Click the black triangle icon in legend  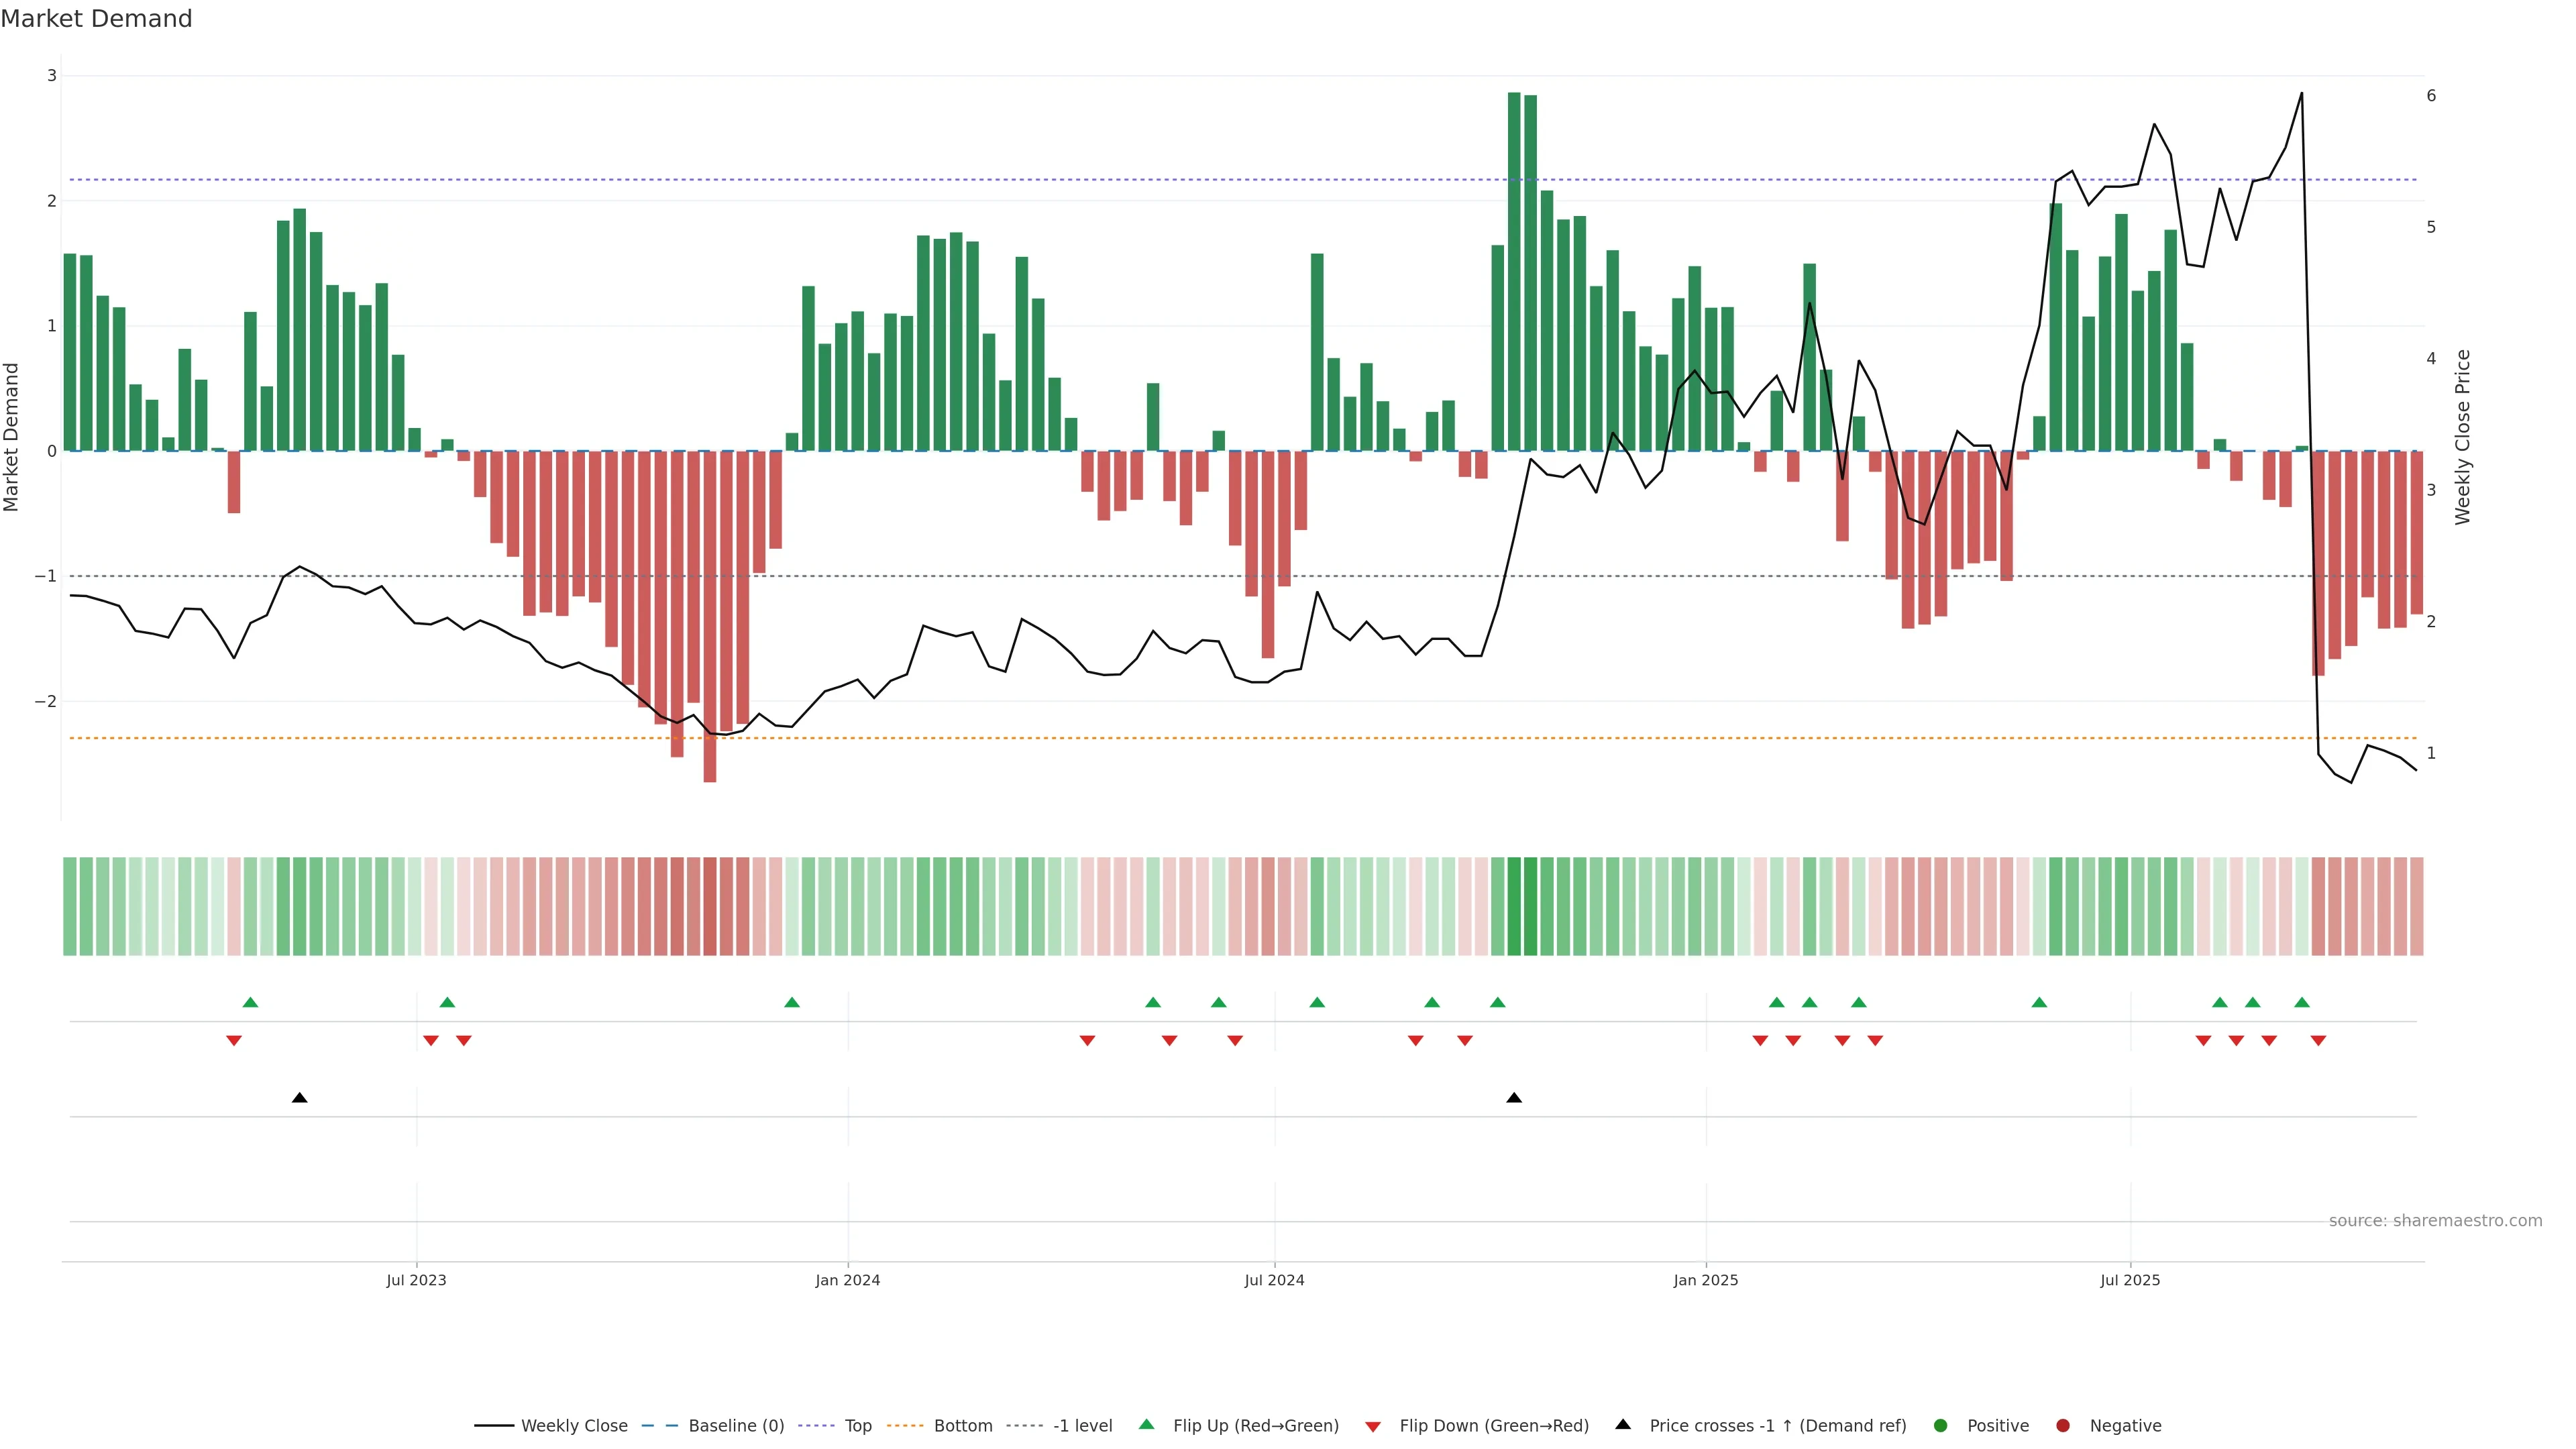(1623, 1425)
